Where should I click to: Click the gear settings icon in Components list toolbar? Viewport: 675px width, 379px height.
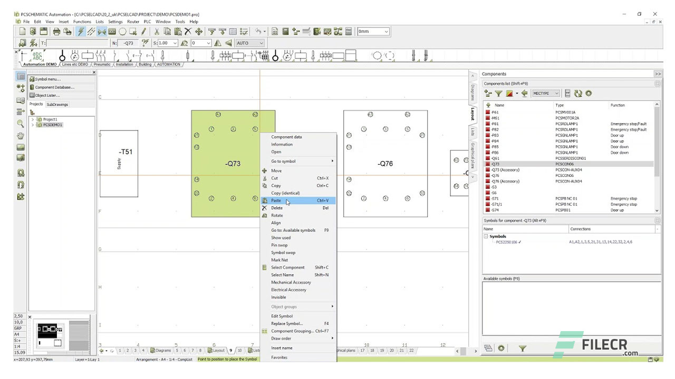[x=589, y=93]
